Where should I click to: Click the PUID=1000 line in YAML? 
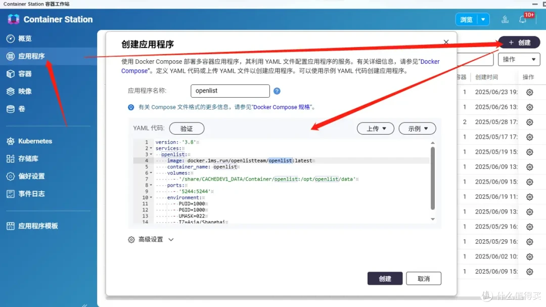tap(192, 204)
